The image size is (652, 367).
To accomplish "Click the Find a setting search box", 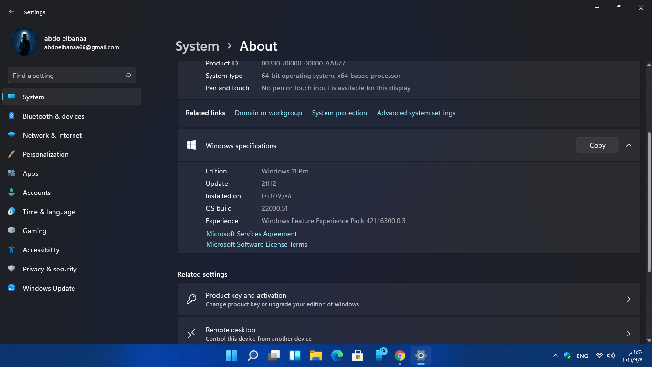I will click(x=72, y=76).
